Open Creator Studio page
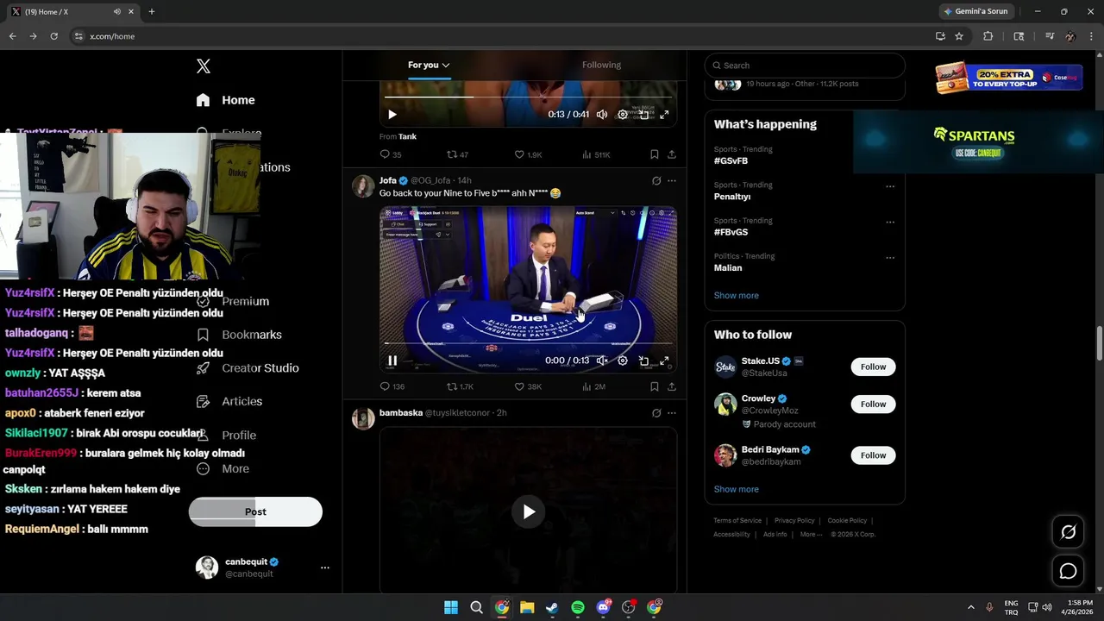The height and width of the screenshot is (621, 1104). pos(248,368)
